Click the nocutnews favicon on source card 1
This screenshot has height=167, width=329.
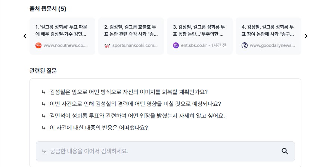(38, 45)
